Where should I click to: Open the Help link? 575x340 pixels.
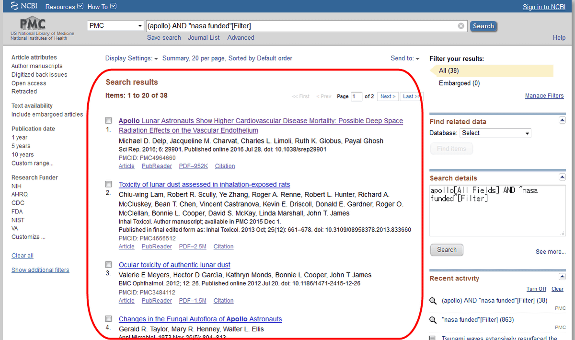[559, 38]
